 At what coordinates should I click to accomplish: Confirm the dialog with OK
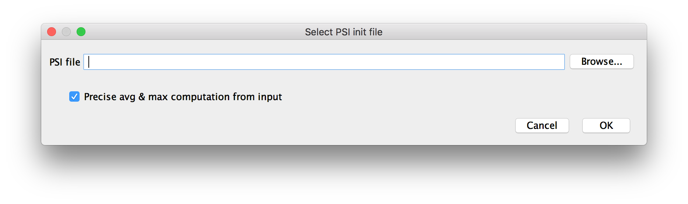tap(606, 126)
